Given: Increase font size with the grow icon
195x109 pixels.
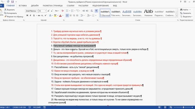Looking at the screenshot, I should click(x=48, y=11).
